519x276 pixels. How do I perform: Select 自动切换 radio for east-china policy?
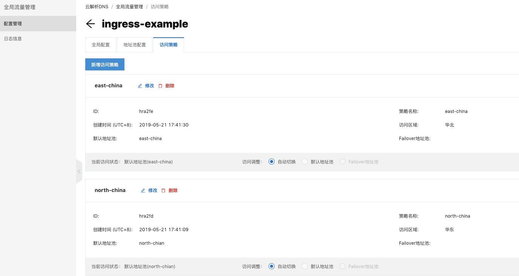pyautogui.click(x=272, y=162)
